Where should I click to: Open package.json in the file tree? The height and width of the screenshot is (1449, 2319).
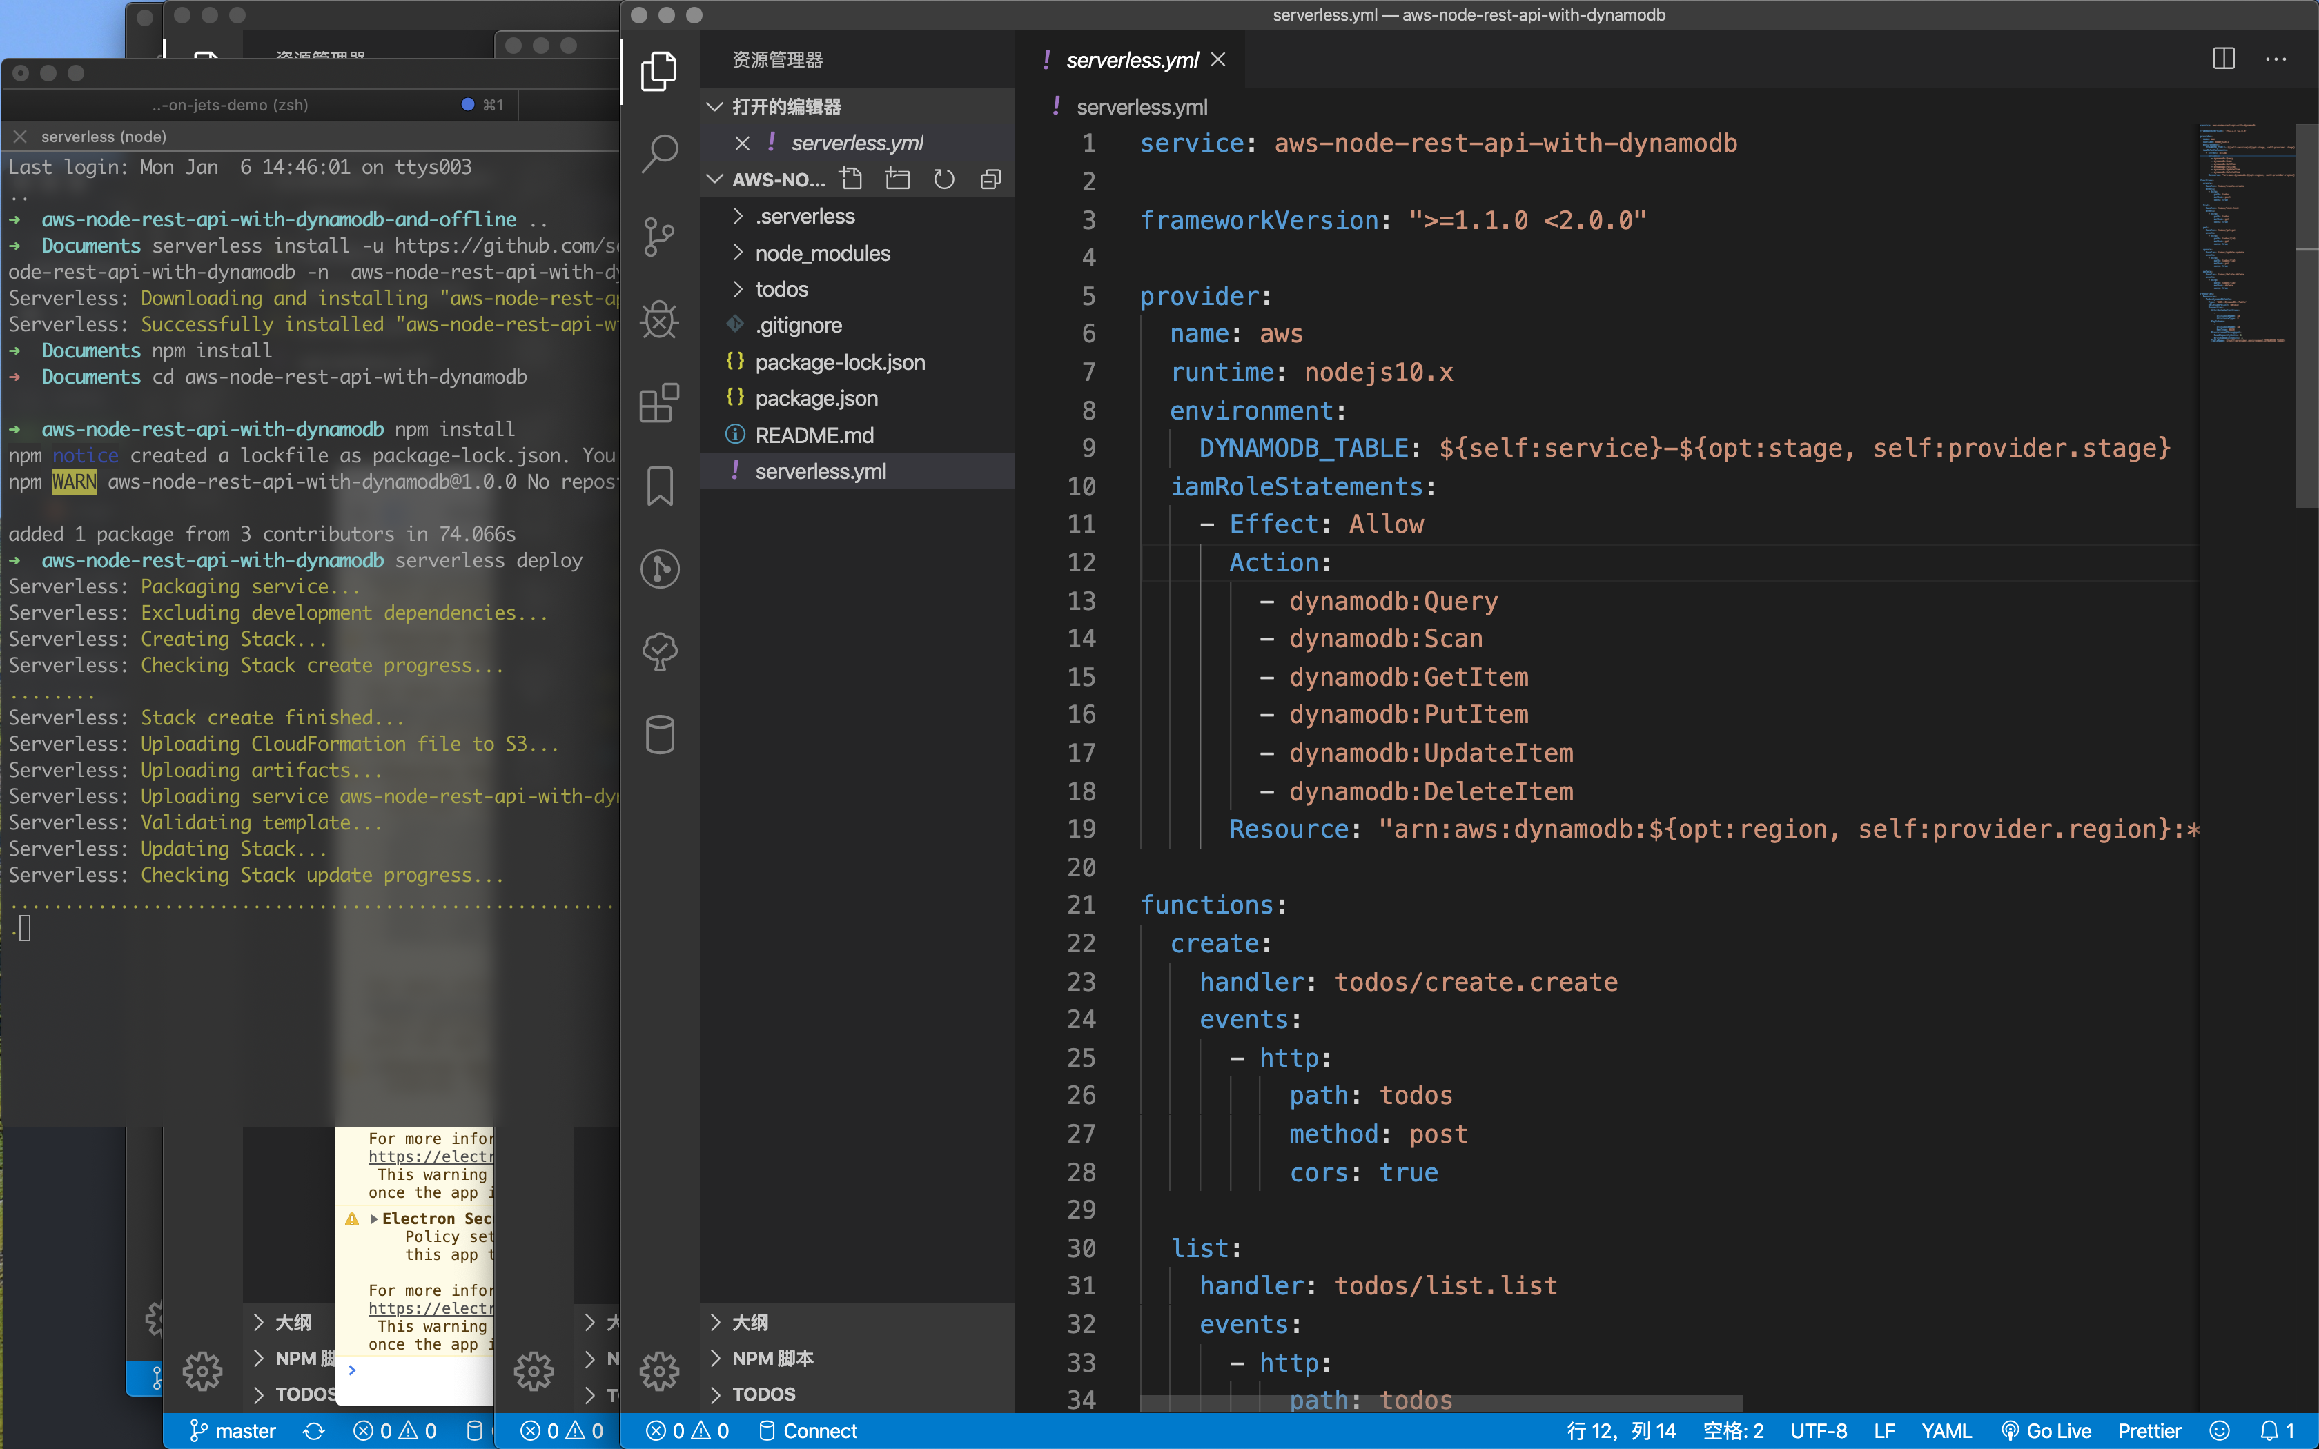[x=816, y=399]
